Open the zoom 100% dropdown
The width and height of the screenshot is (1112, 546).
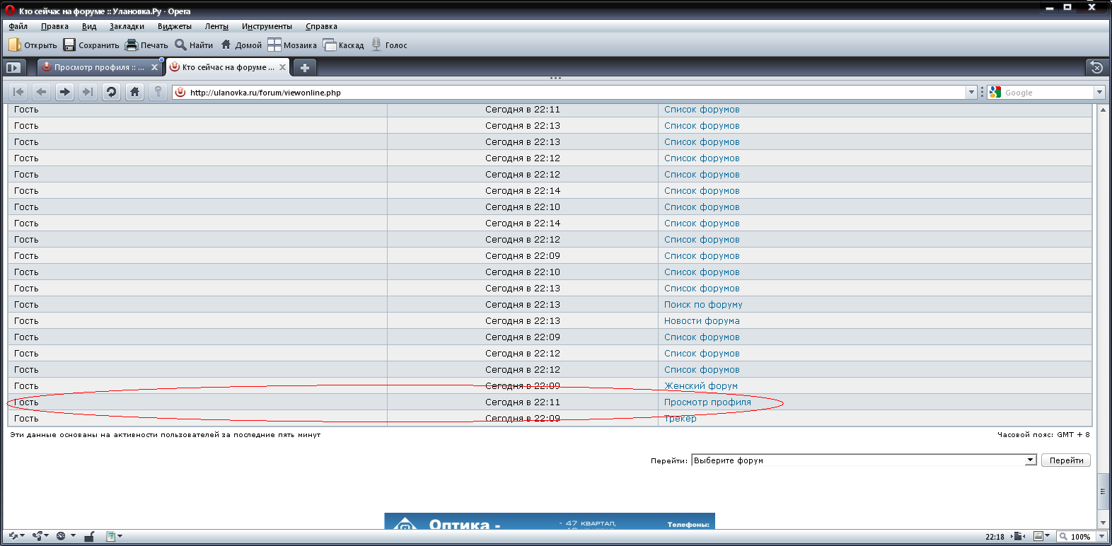point(1101,536)
